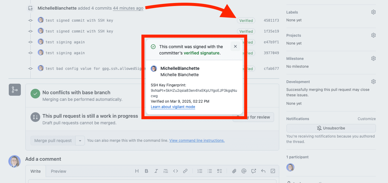Click the Verified badge on commit 45811f3
The image size is (388, 183).
(x=246, y=20)
